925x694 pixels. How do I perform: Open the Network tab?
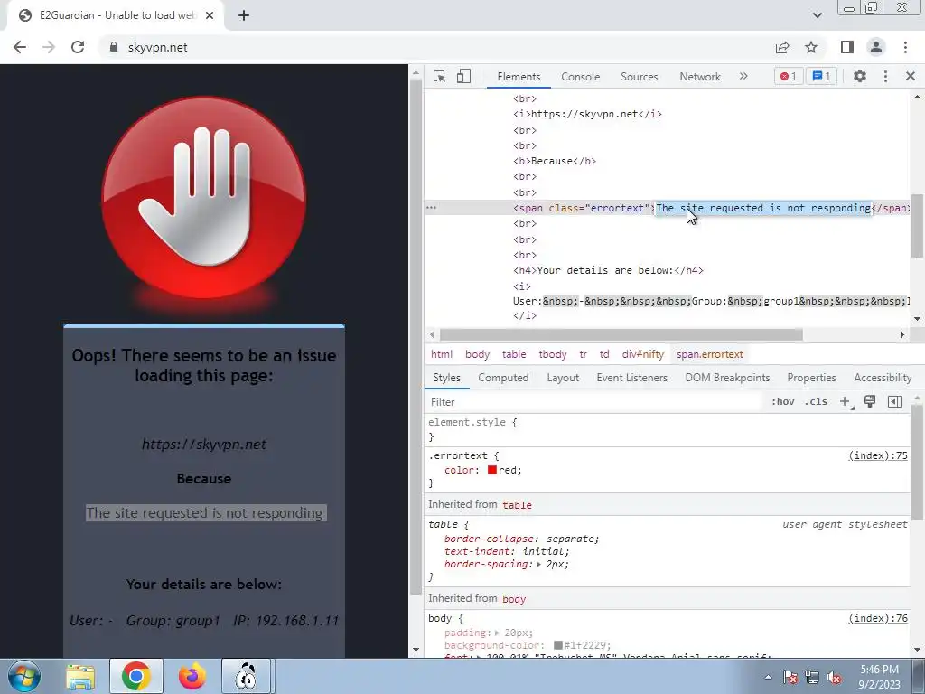(700, 77)
